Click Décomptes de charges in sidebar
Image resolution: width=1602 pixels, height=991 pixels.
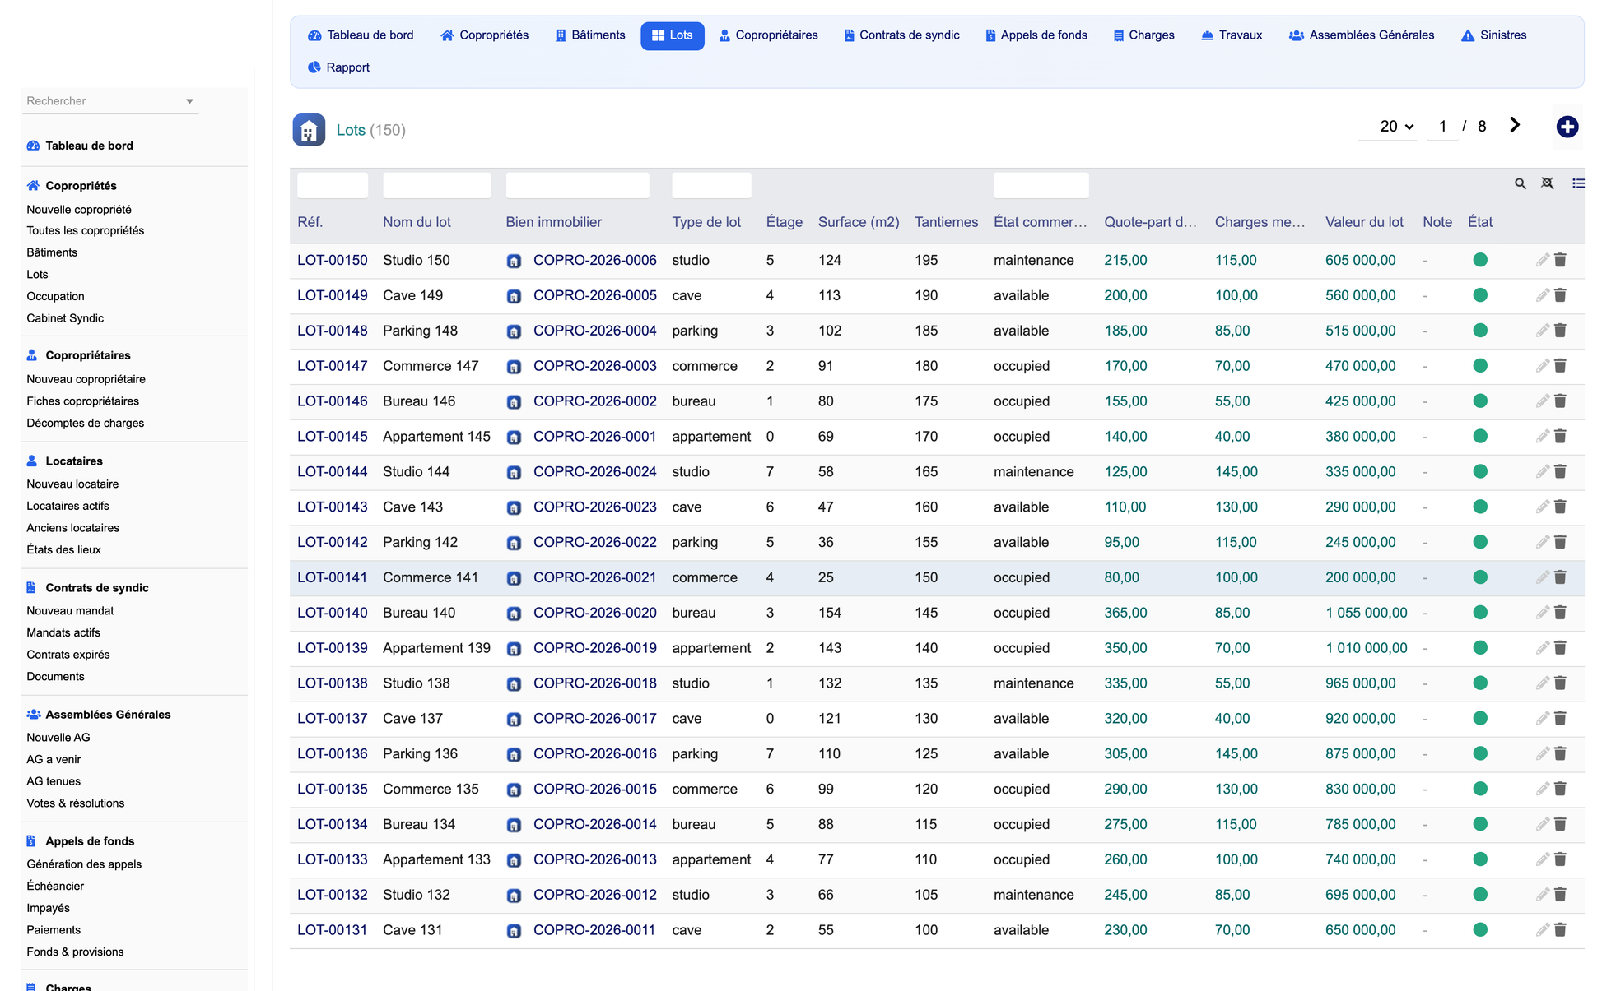point(85,423)
